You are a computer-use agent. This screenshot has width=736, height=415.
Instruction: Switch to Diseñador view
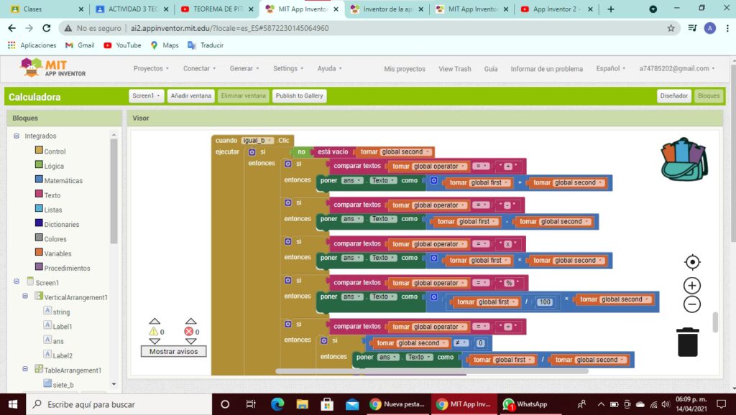pyautogui.click(x=673, y=95)
